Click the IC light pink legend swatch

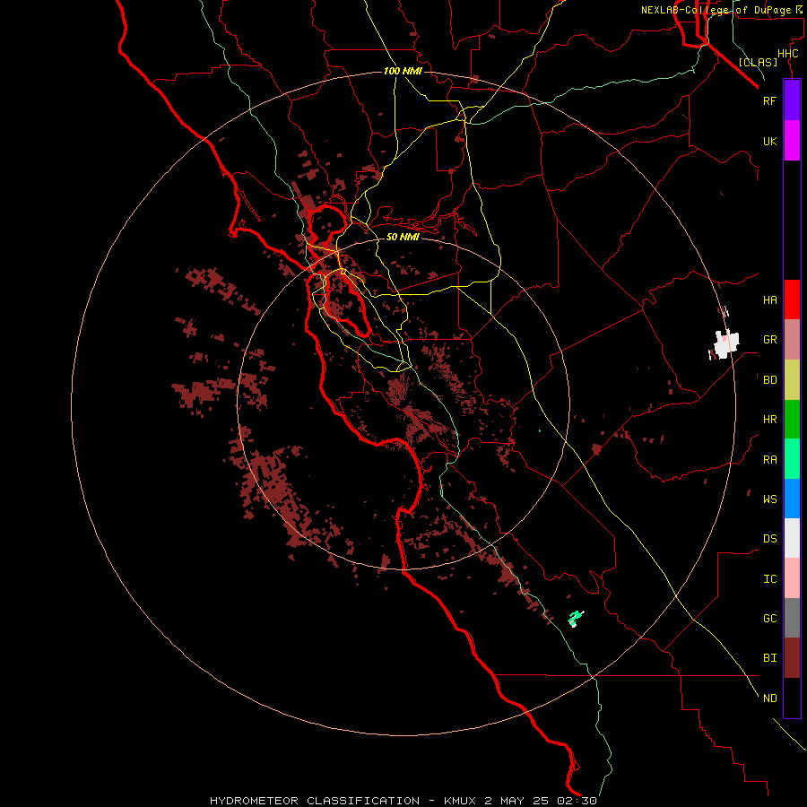pyautogui.click(x=792, y=578)
